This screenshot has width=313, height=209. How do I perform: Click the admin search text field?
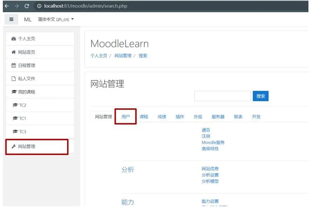coord(222,96)
